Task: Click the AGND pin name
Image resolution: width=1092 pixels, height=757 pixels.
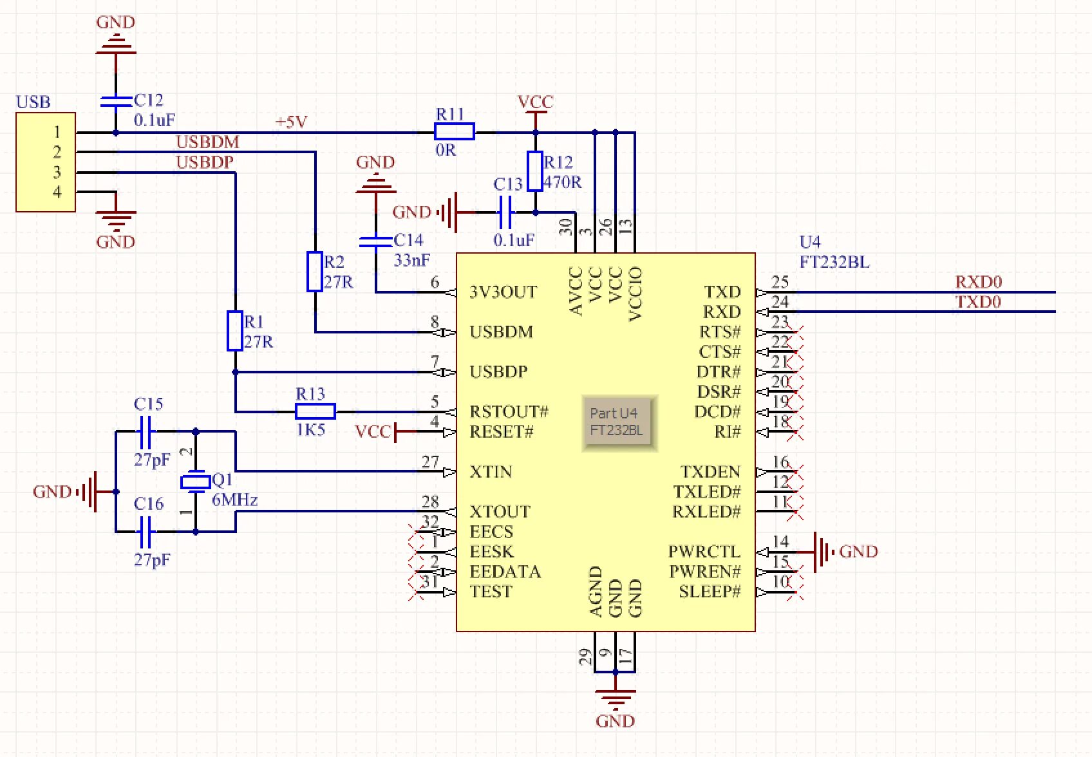Action: tap(596, 592)
